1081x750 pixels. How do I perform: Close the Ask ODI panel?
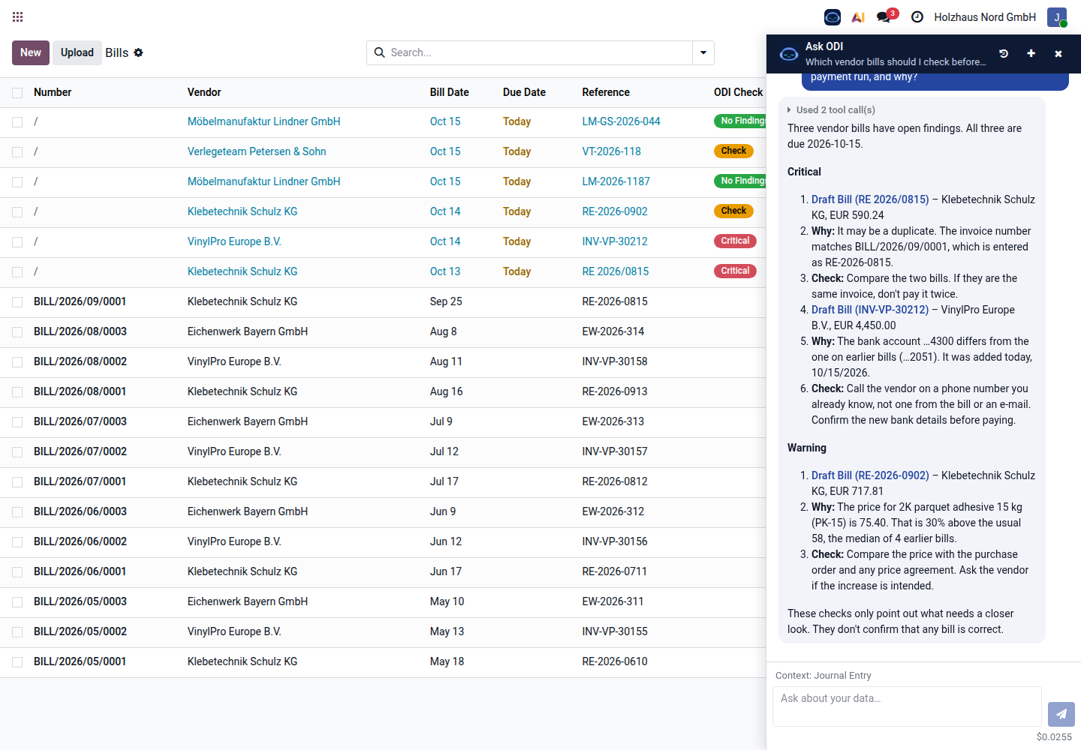[1058, 53]
